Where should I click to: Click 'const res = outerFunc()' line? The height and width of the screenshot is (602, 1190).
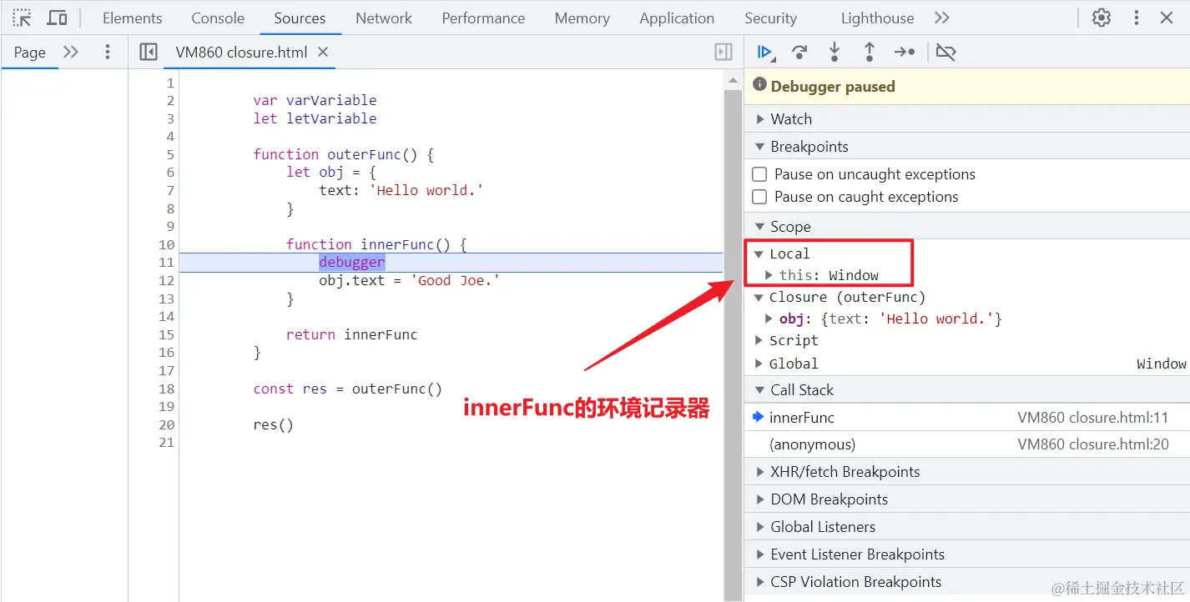click(x=348, y=389)
